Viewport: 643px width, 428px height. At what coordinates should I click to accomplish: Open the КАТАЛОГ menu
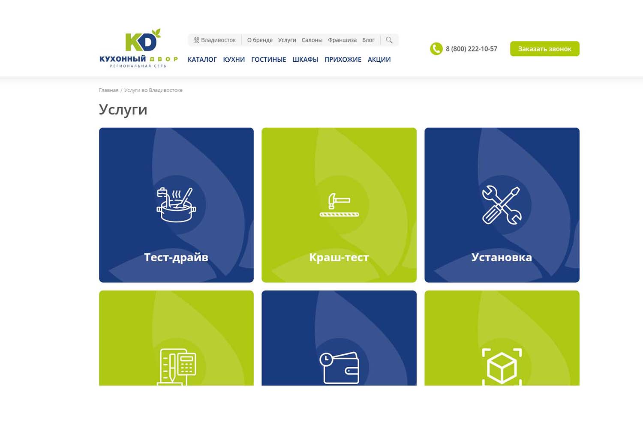click(x=202, y=60)
